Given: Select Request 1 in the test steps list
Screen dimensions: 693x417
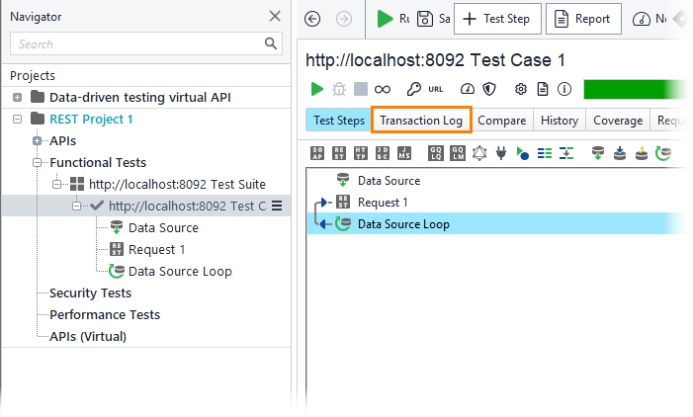Looking at the screenshot, I should click(383, 203).
